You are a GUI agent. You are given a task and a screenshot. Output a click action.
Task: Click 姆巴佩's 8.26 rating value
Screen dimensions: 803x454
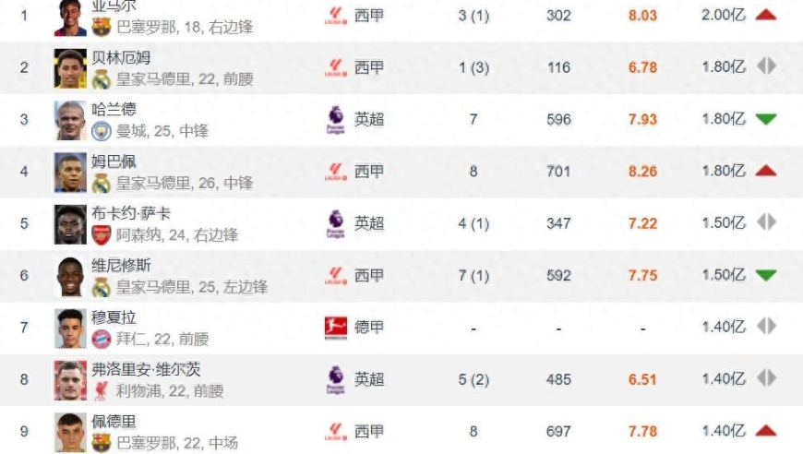[x=642, y=171]
